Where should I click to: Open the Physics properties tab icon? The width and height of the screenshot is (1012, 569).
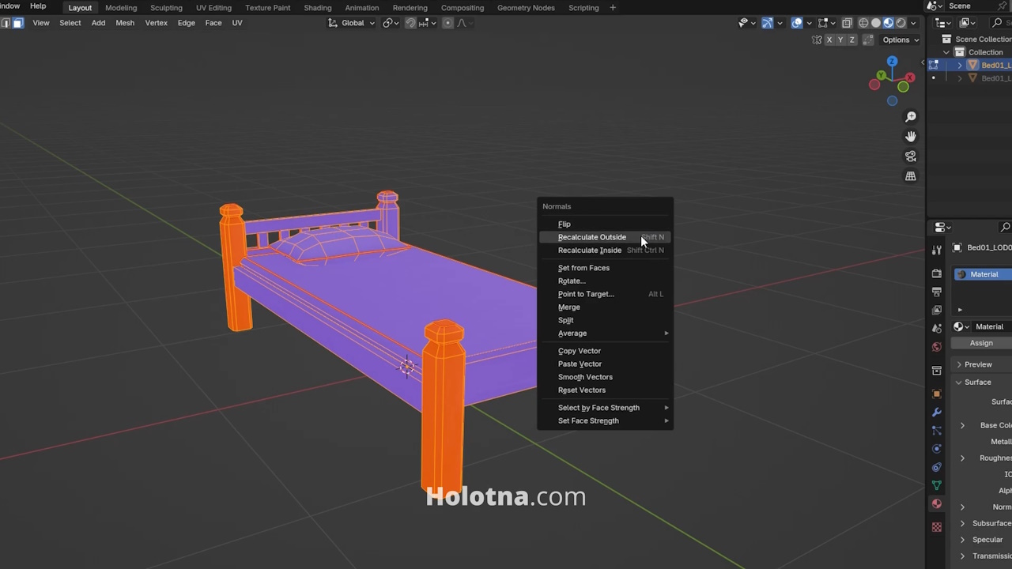[937, 448]
